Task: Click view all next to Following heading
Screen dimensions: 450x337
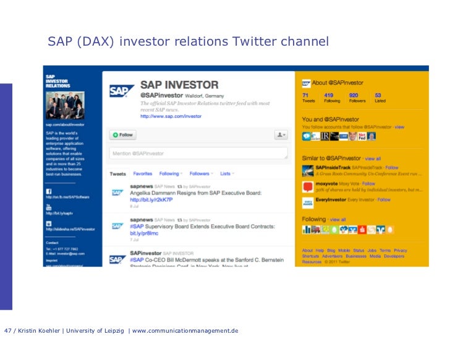Action: tap(337, 220)
